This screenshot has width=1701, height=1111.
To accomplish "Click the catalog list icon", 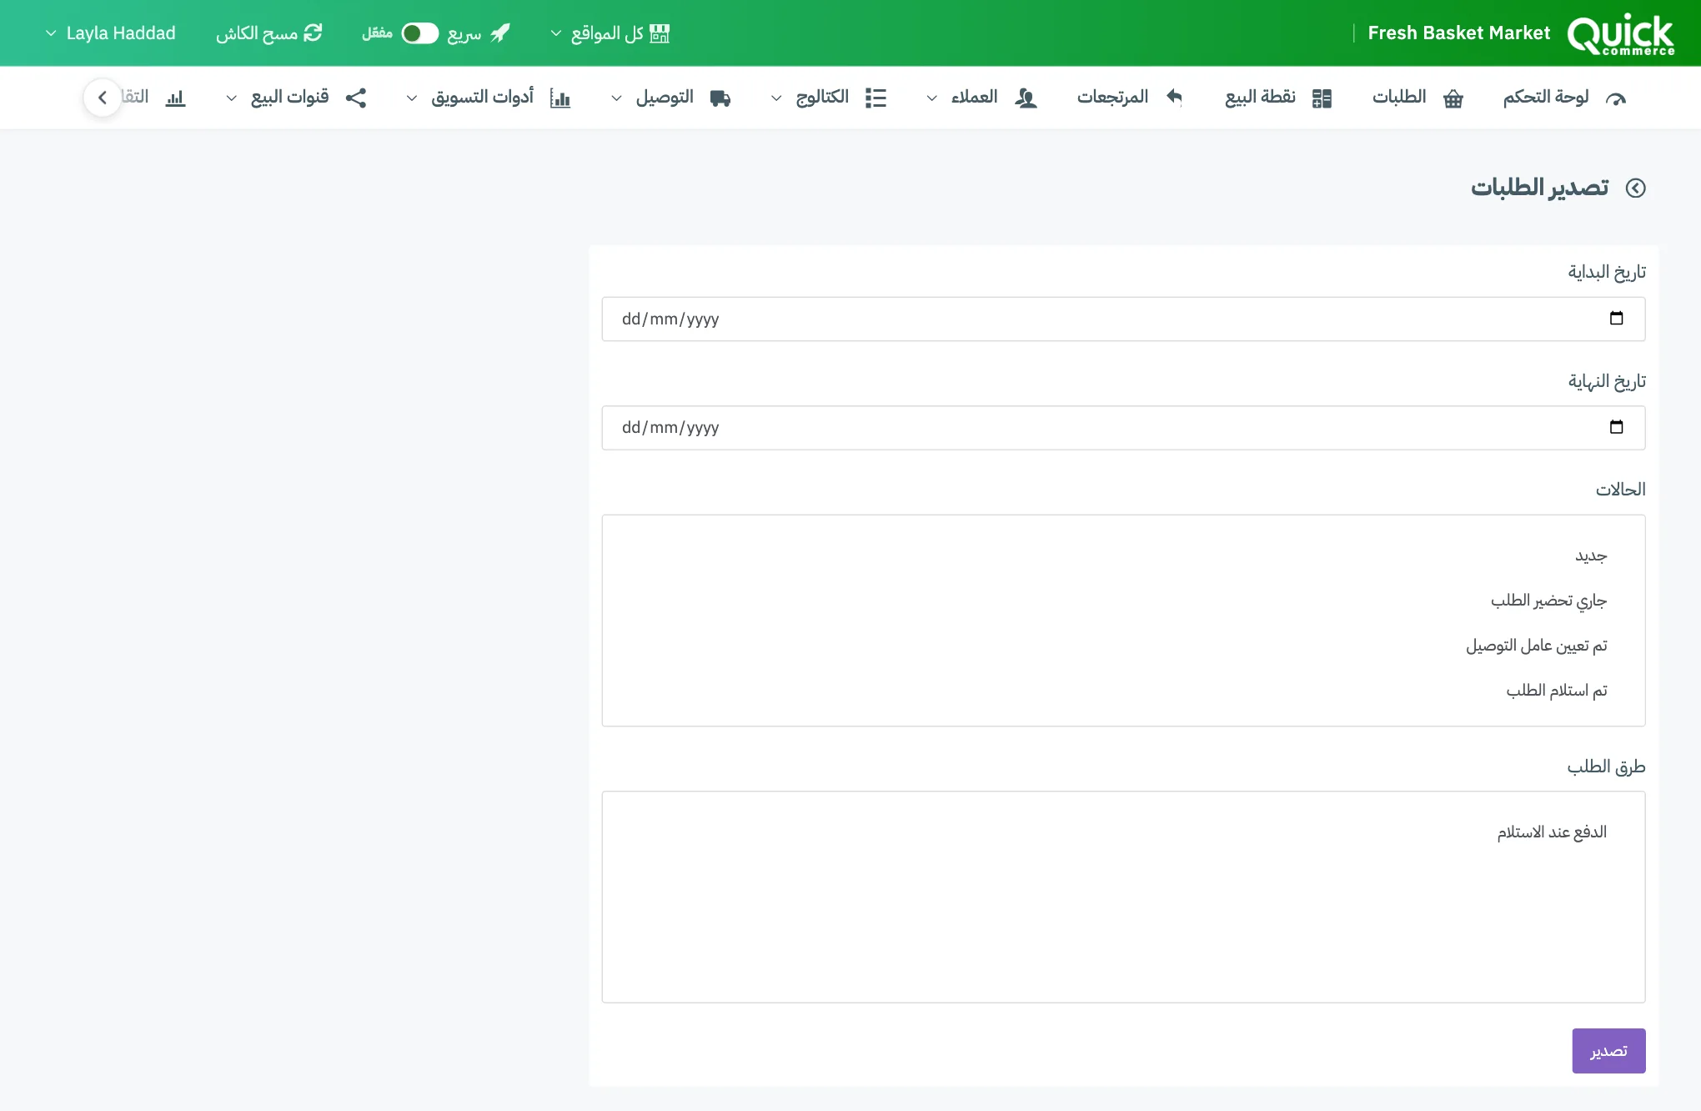I will (x=876, y=98).
